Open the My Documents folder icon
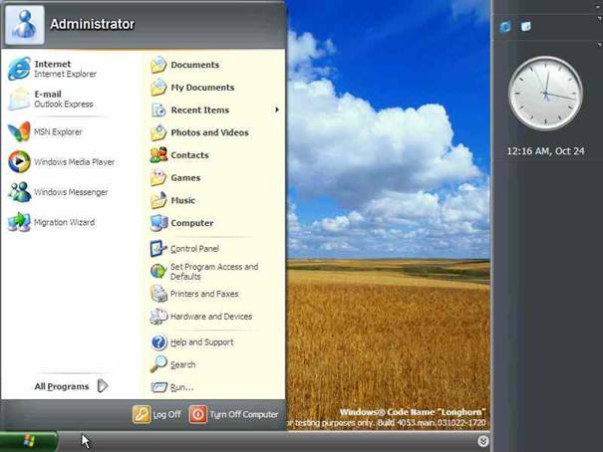 click(158, 88)
